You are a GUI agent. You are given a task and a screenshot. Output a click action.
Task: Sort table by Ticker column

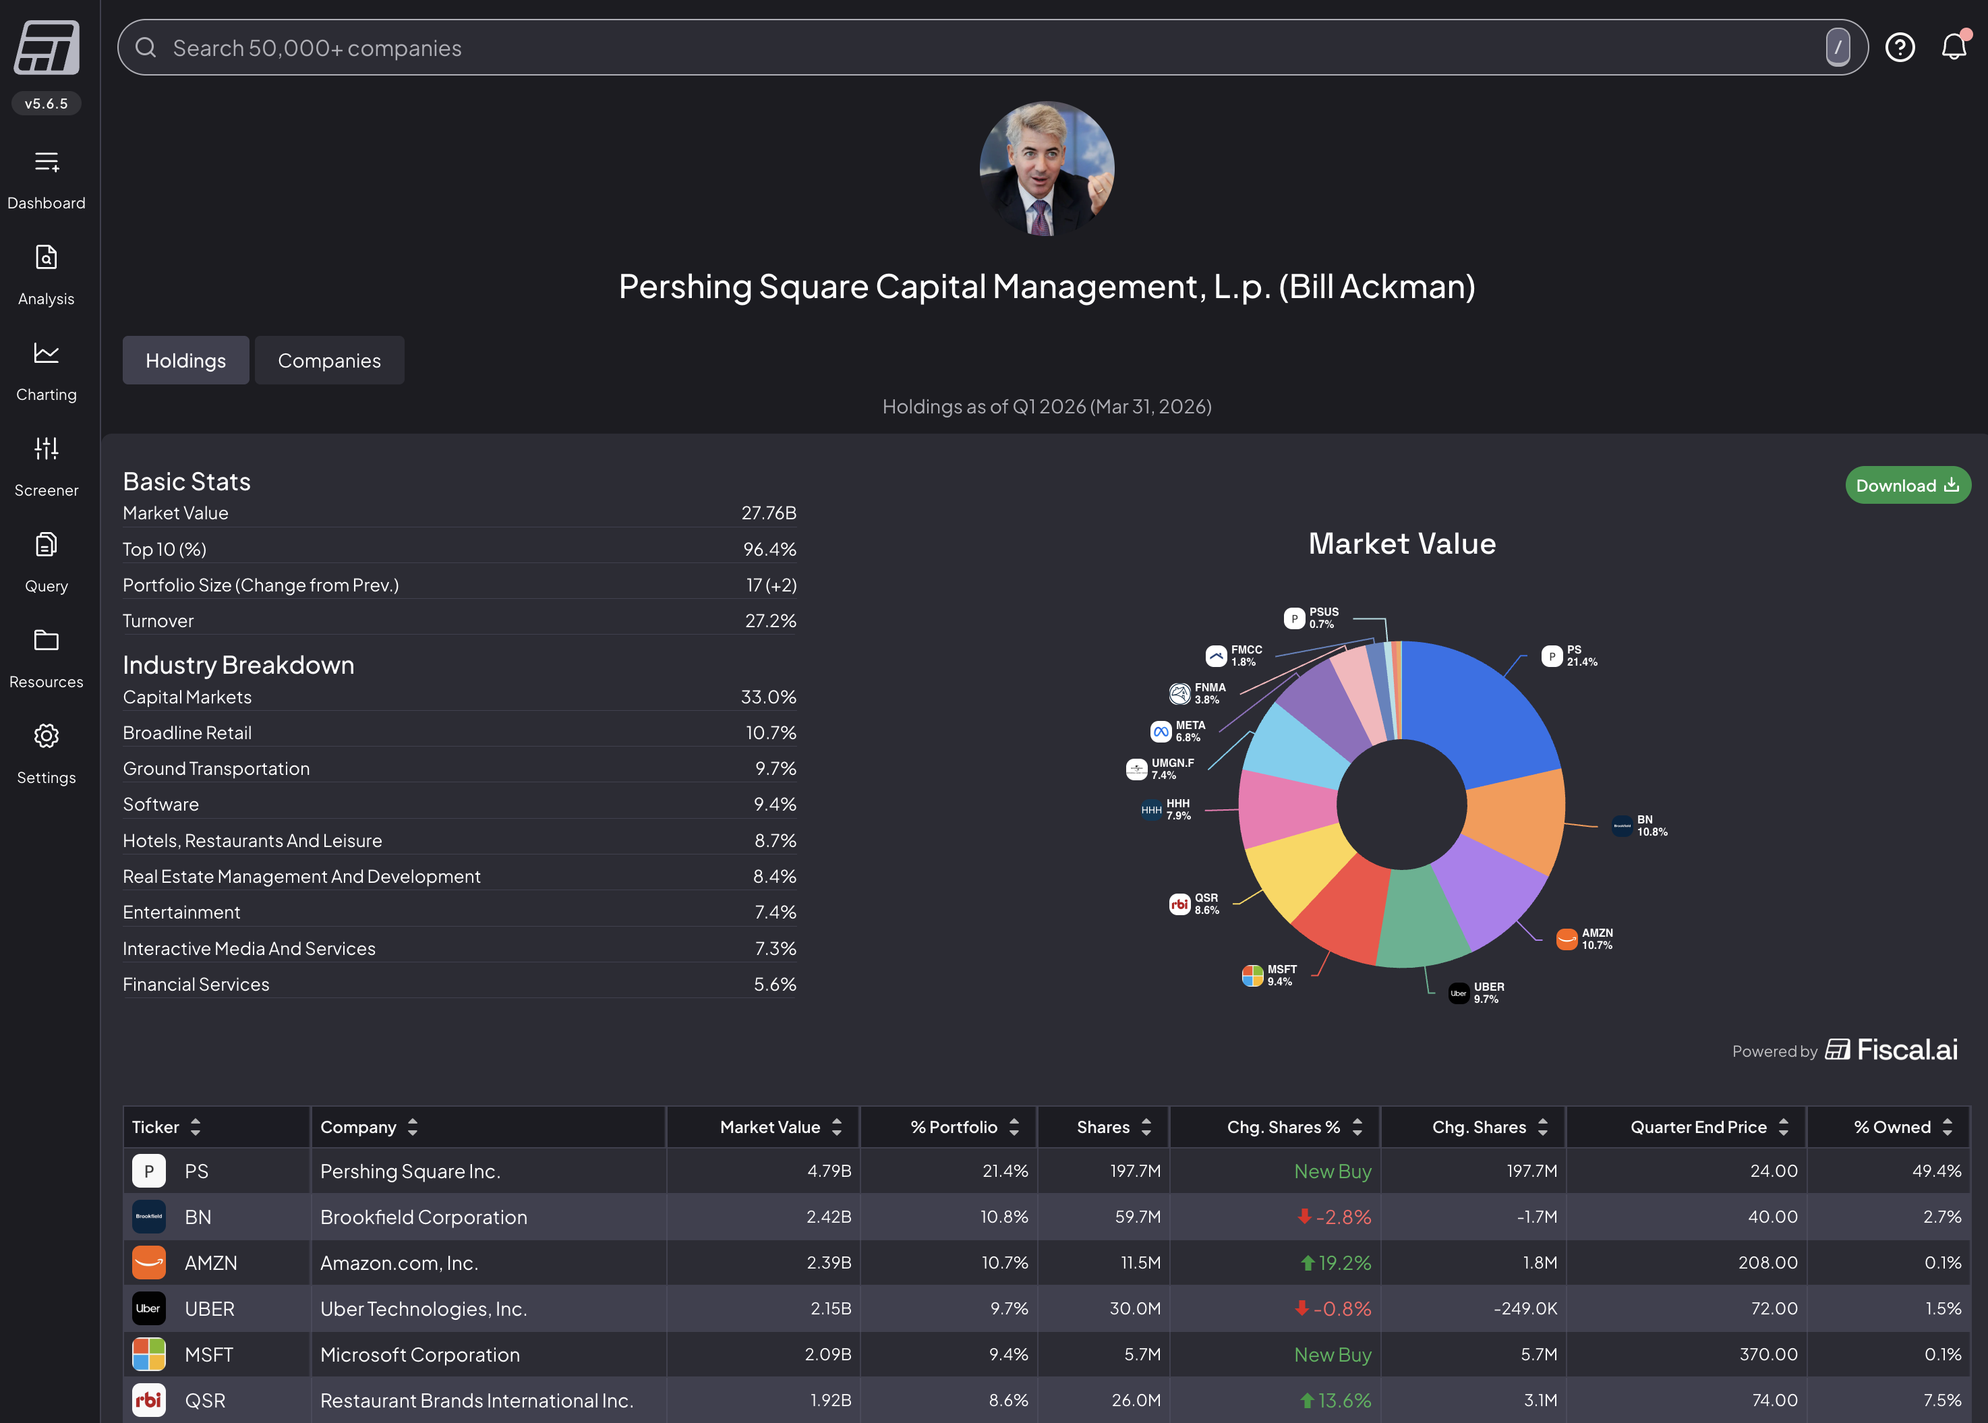[196, 1127]
